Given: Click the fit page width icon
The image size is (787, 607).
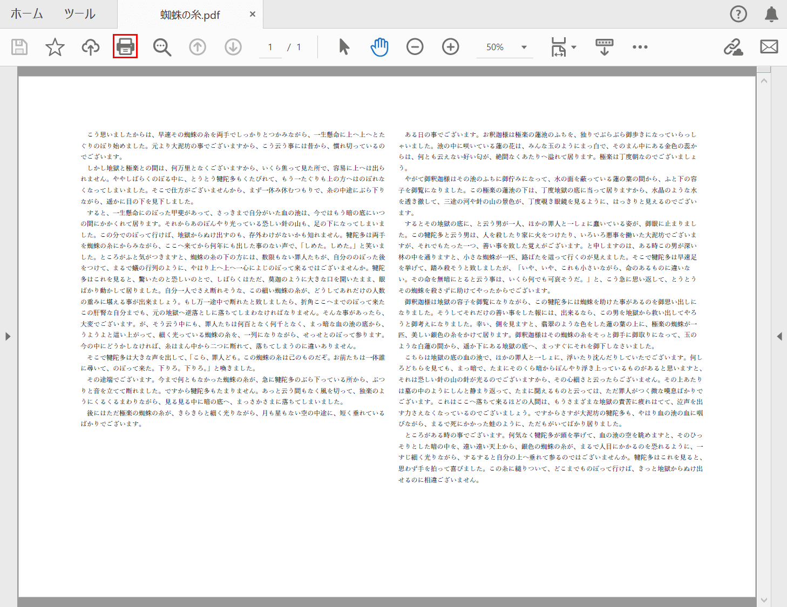Looking at the screenshot, I should (559, 47).
